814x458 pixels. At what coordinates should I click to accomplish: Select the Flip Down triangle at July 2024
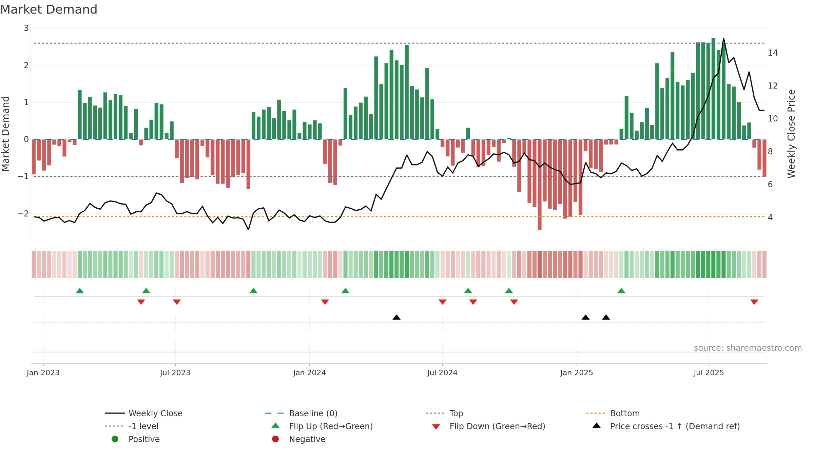(x=442, y=302)
